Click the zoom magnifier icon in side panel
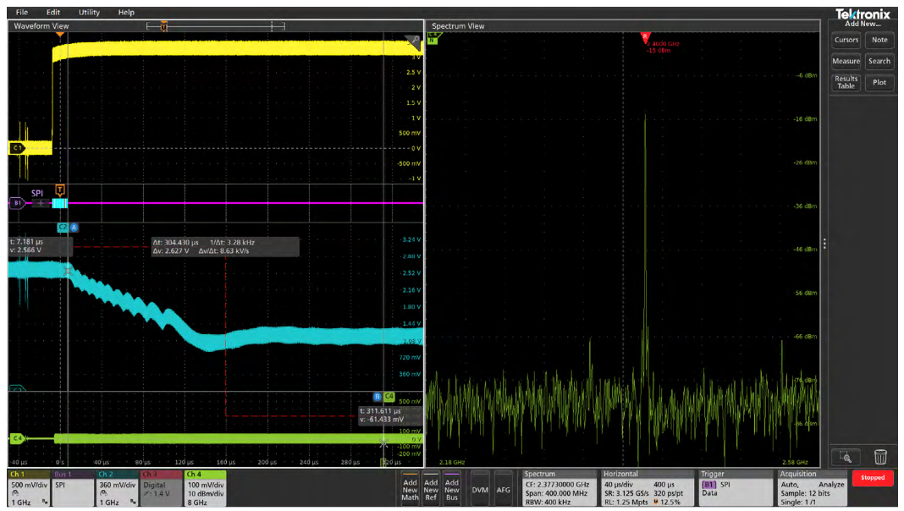 [x=845, y=457]
